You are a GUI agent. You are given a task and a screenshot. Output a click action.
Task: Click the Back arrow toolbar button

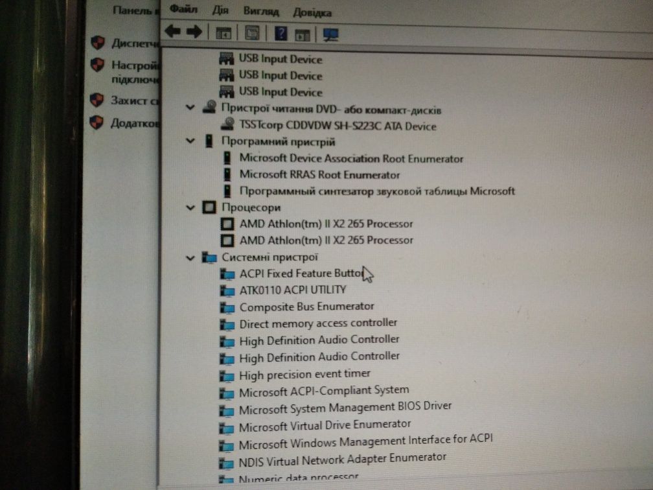[173, 31]
